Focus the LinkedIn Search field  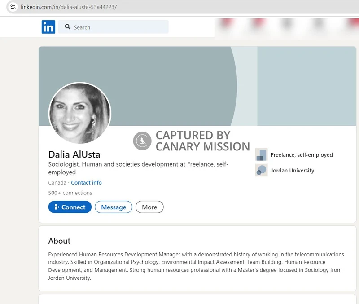coord(114,27)
